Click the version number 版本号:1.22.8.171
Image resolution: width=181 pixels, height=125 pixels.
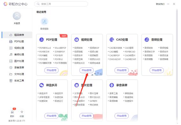tap(17, 121)
